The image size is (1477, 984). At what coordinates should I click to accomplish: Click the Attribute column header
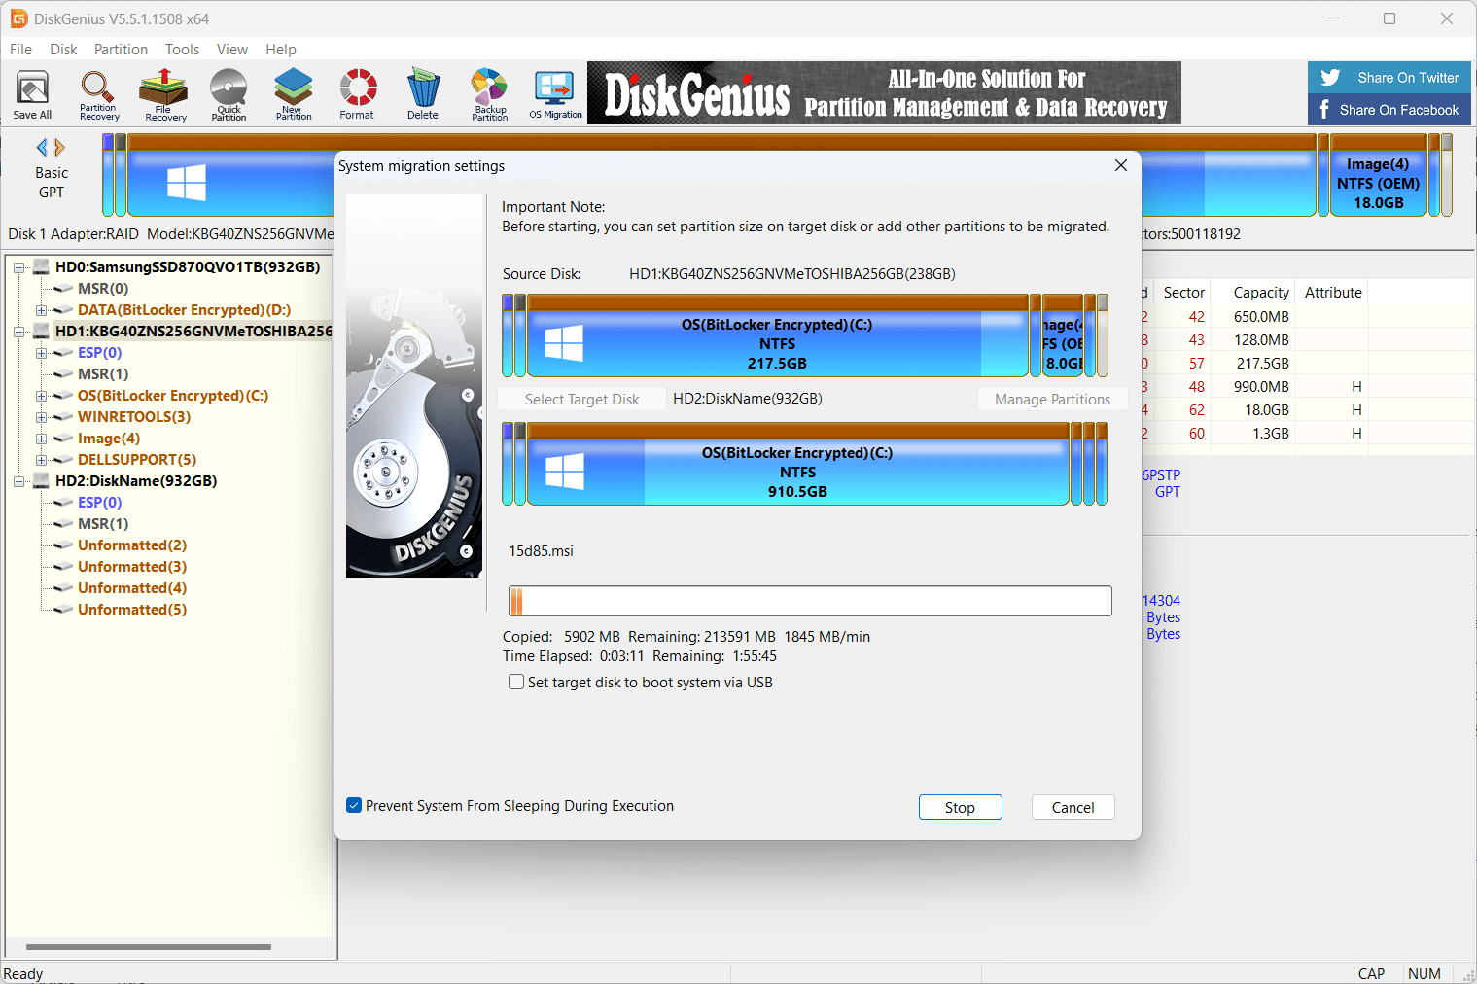pos(1333,293)
